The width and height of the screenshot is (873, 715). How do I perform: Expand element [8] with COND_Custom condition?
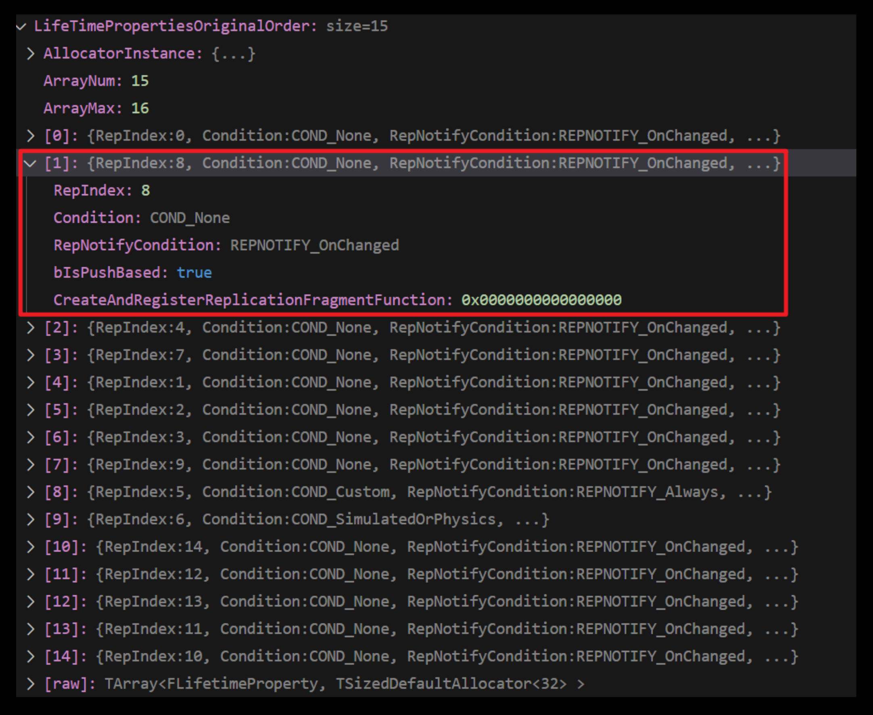pyautogui.click(x=30, y=492)
